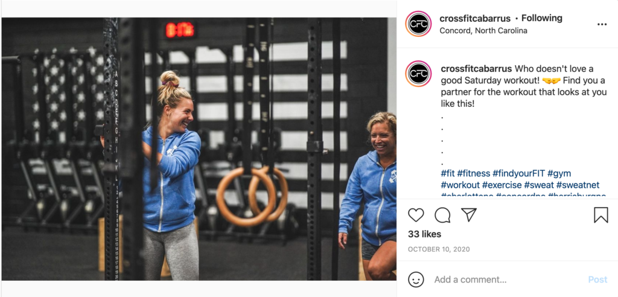
Task: Click the October 10, 2020 timestamp
Action: pos(439,249)
